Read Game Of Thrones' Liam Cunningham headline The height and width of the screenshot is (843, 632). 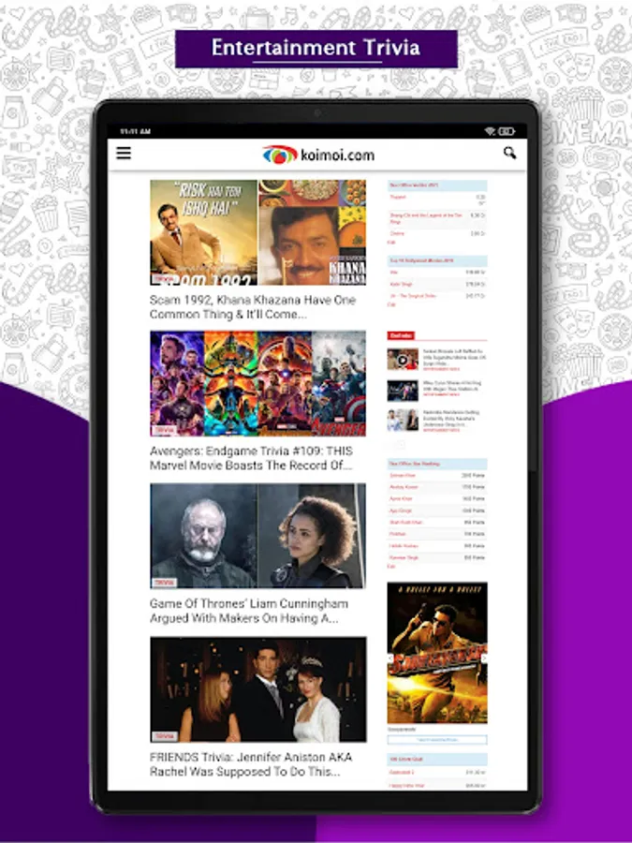click(249, 611)
